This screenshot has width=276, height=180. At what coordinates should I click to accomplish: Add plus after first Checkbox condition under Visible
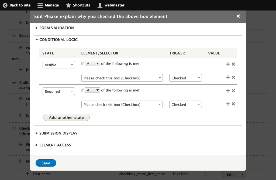click(x=228, y=77)
